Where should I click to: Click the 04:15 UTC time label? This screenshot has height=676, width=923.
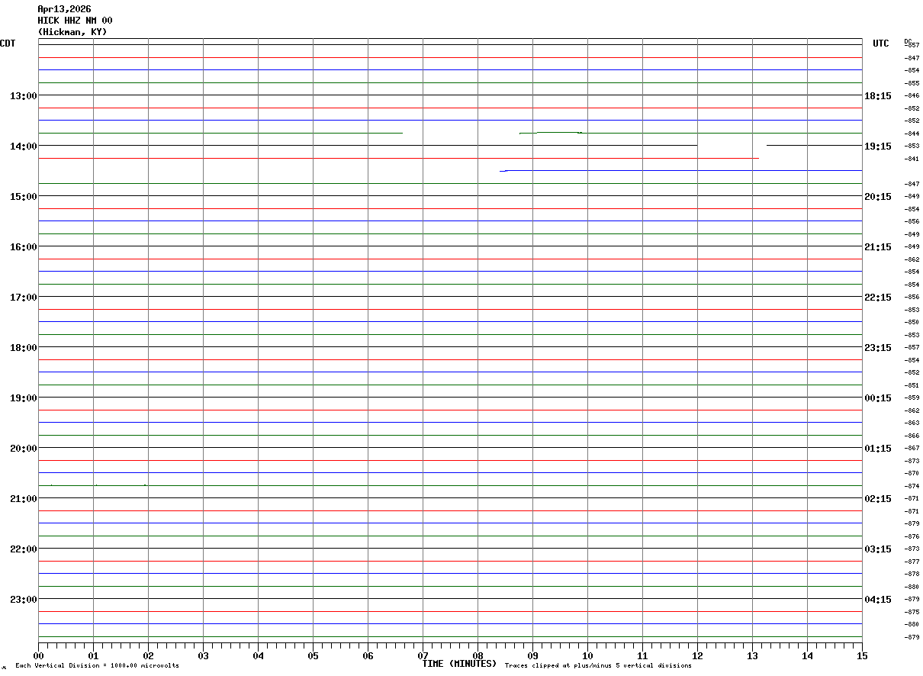pyautogui.click(x=878, y=599)
